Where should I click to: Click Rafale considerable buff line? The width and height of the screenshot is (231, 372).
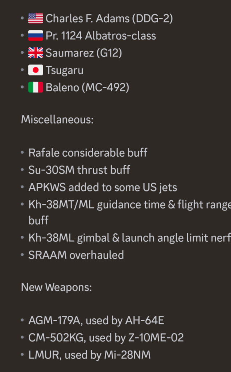pyautogui.click(x=88, y=153)
